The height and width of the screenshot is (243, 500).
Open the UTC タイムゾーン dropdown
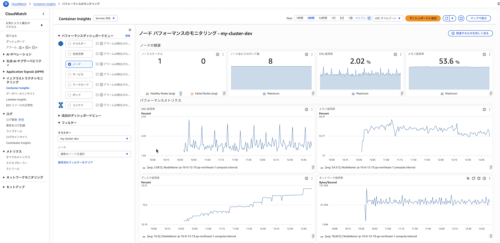click(388, 18)
